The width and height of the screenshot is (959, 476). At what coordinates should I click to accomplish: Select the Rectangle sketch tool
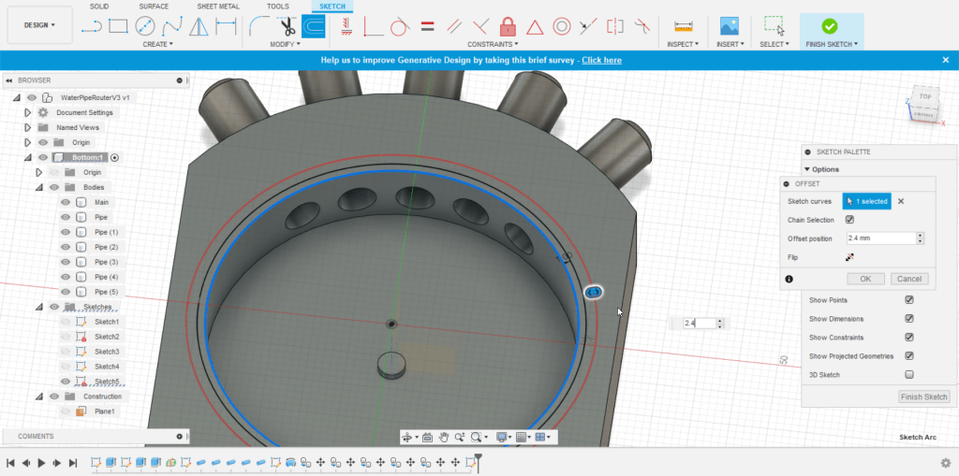pyautogui.click(x=118, y=26)
